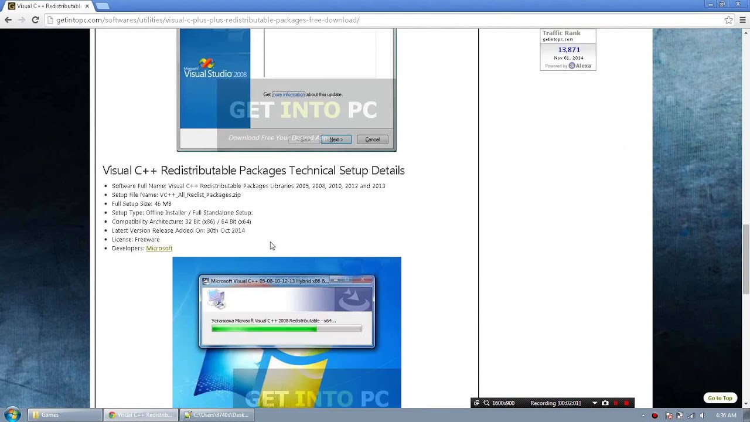Select the Visual C++ Redistributable browser tab
750x422 pixels.
(49, 6)
